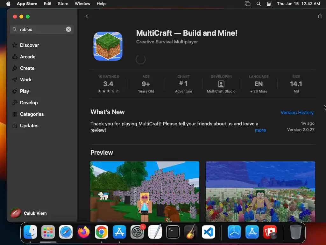The width and height of the screenshot is (326, 245).
Task: Open the App Store menu
Action: (27, 4)
